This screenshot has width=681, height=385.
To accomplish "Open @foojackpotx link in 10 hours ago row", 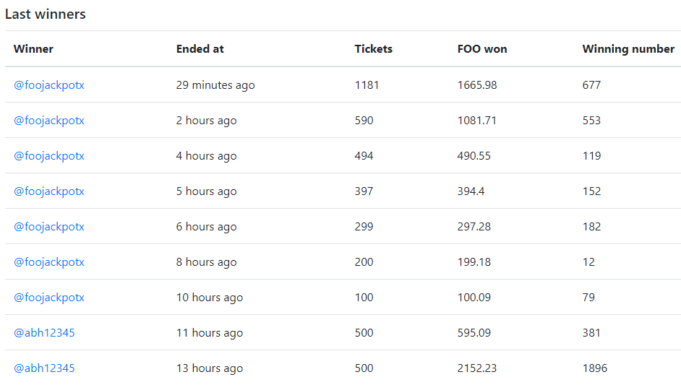I will pos(49,298).
